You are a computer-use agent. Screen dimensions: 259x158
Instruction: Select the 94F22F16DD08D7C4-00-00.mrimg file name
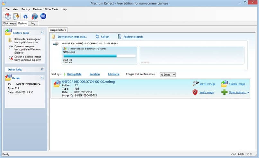(88, 82)
